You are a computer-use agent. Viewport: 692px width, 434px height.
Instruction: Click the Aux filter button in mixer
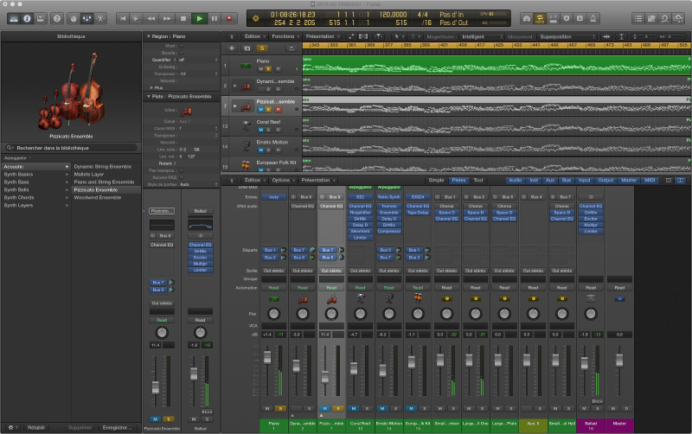point(550,181)
